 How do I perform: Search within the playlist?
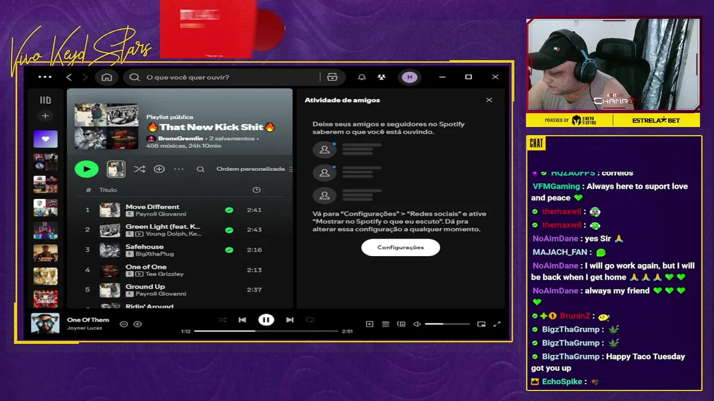[x=200, y=169]
